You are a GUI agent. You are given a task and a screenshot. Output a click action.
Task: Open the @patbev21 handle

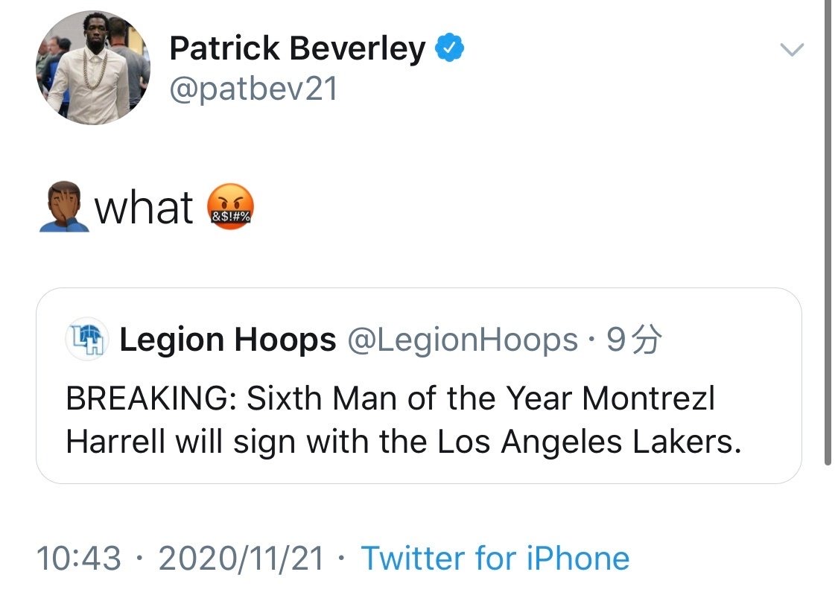click(254, 89)
